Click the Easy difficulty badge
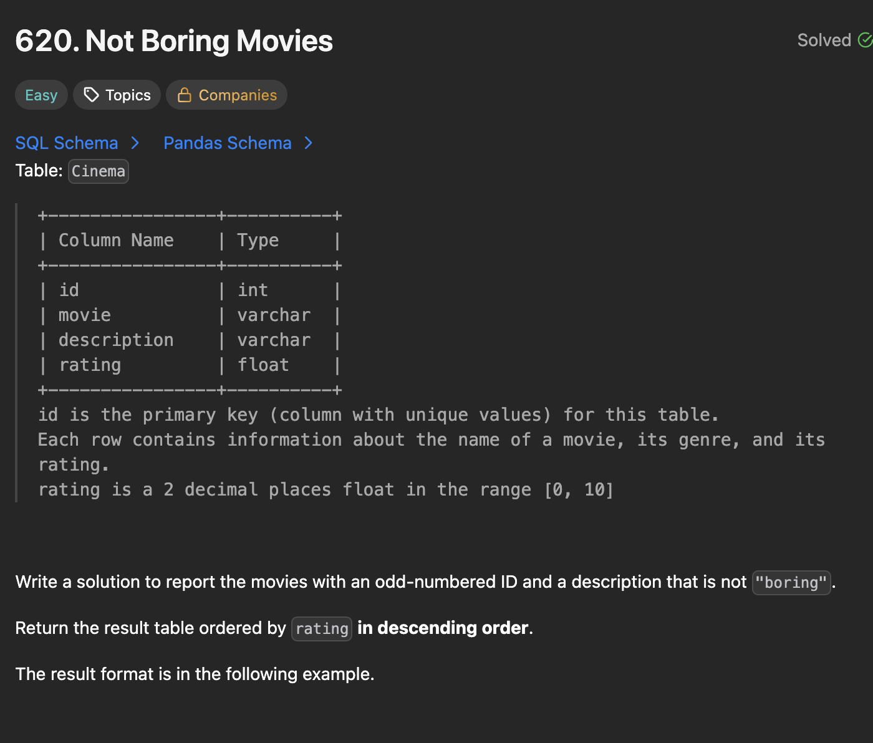Screen dimensions: 873x743 pos(41,95)
